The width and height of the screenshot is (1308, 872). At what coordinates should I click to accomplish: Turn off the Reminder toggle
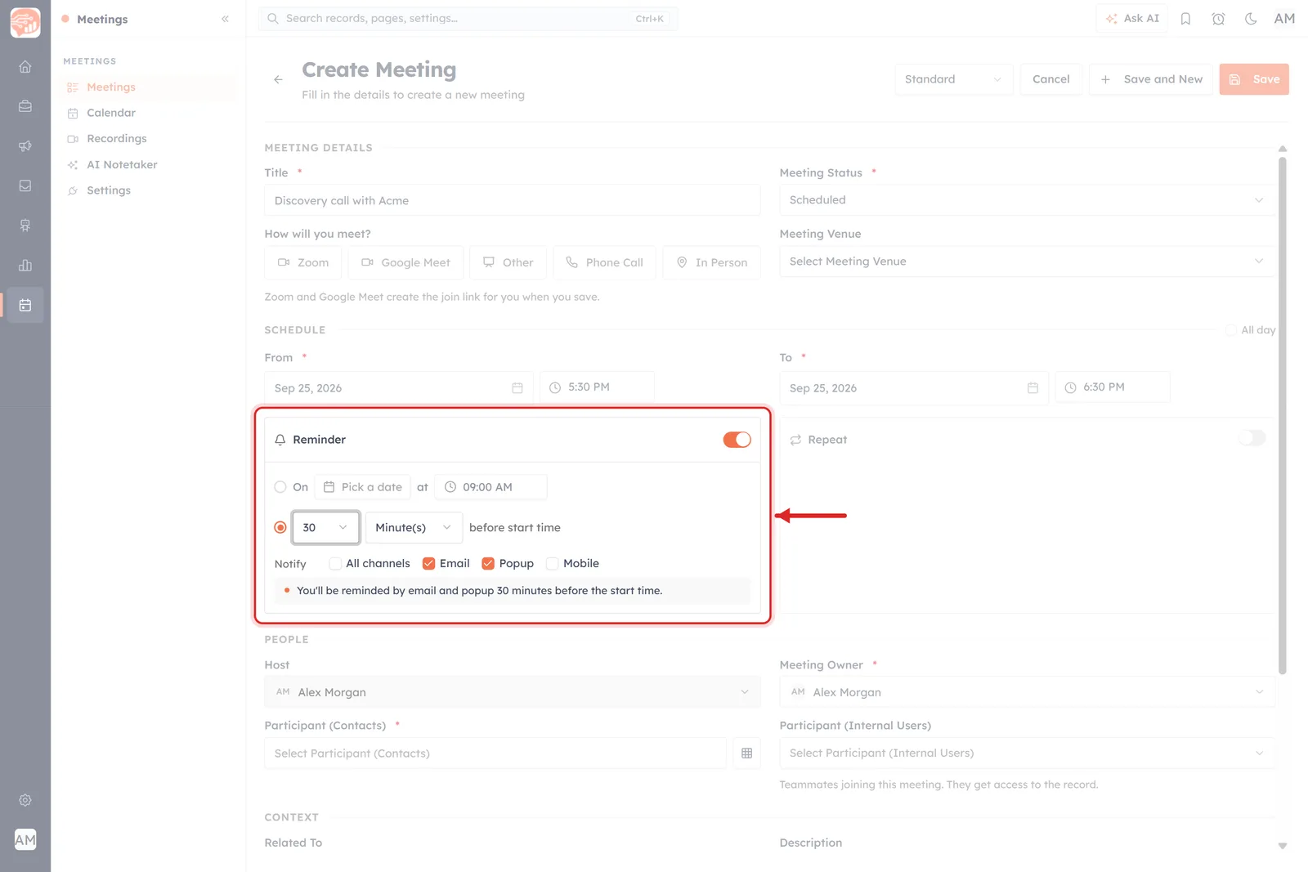click(x=737, y=440)
